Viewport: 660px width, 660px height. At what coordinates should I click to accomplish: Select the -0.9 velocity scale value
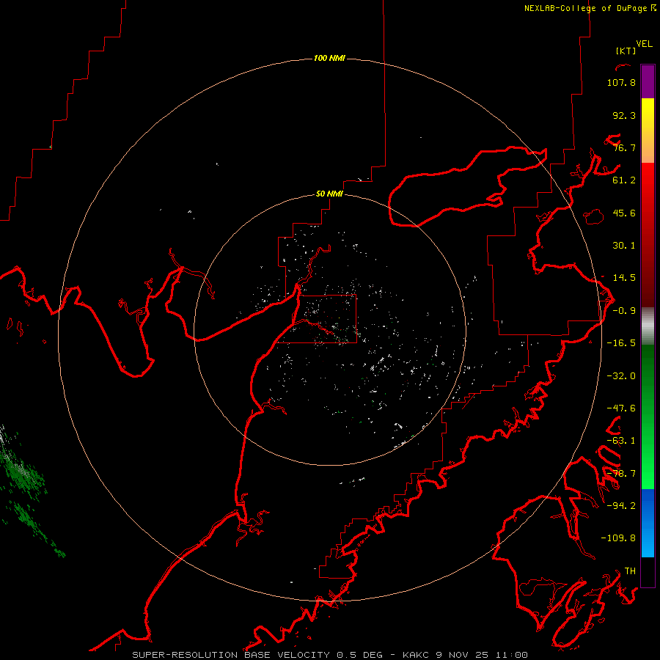click(624, 311)
